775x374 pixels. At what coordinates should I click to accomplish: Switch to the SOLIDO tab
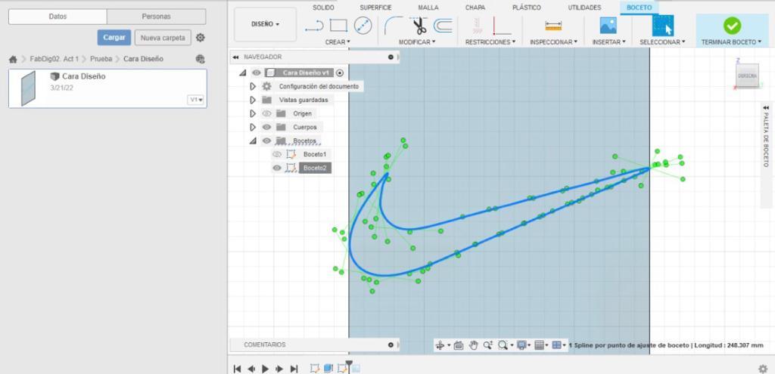point(323,8)
